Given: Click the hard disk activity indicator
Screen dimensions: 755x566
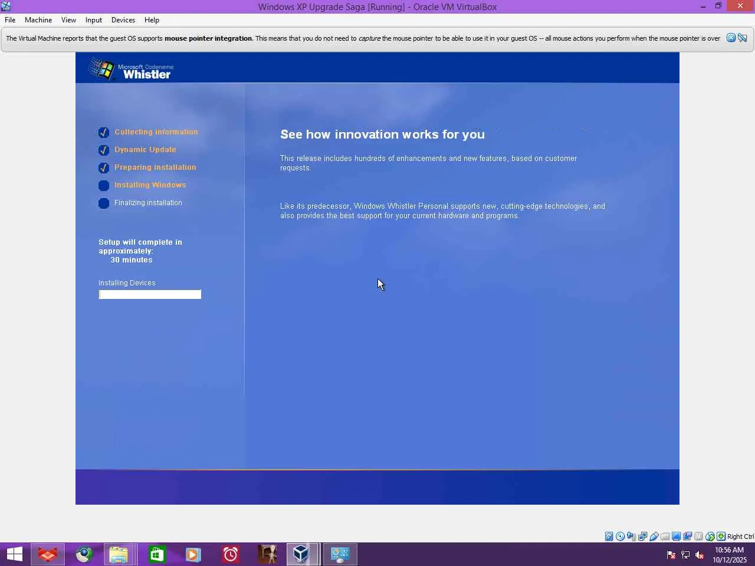Looking at the screenshot, I should click(609, 537).
